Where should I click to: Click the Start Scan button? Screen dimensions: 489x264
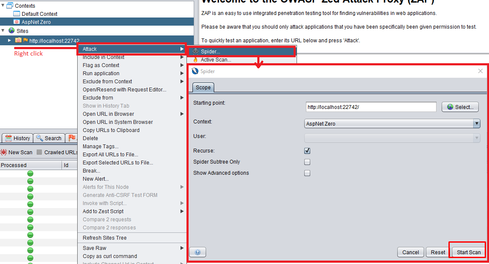click(469, 252)
